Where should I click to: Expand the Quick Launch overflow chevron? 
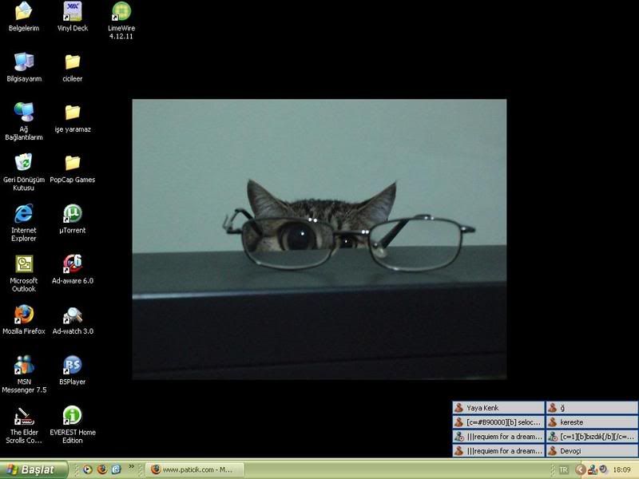pos(131,468)
